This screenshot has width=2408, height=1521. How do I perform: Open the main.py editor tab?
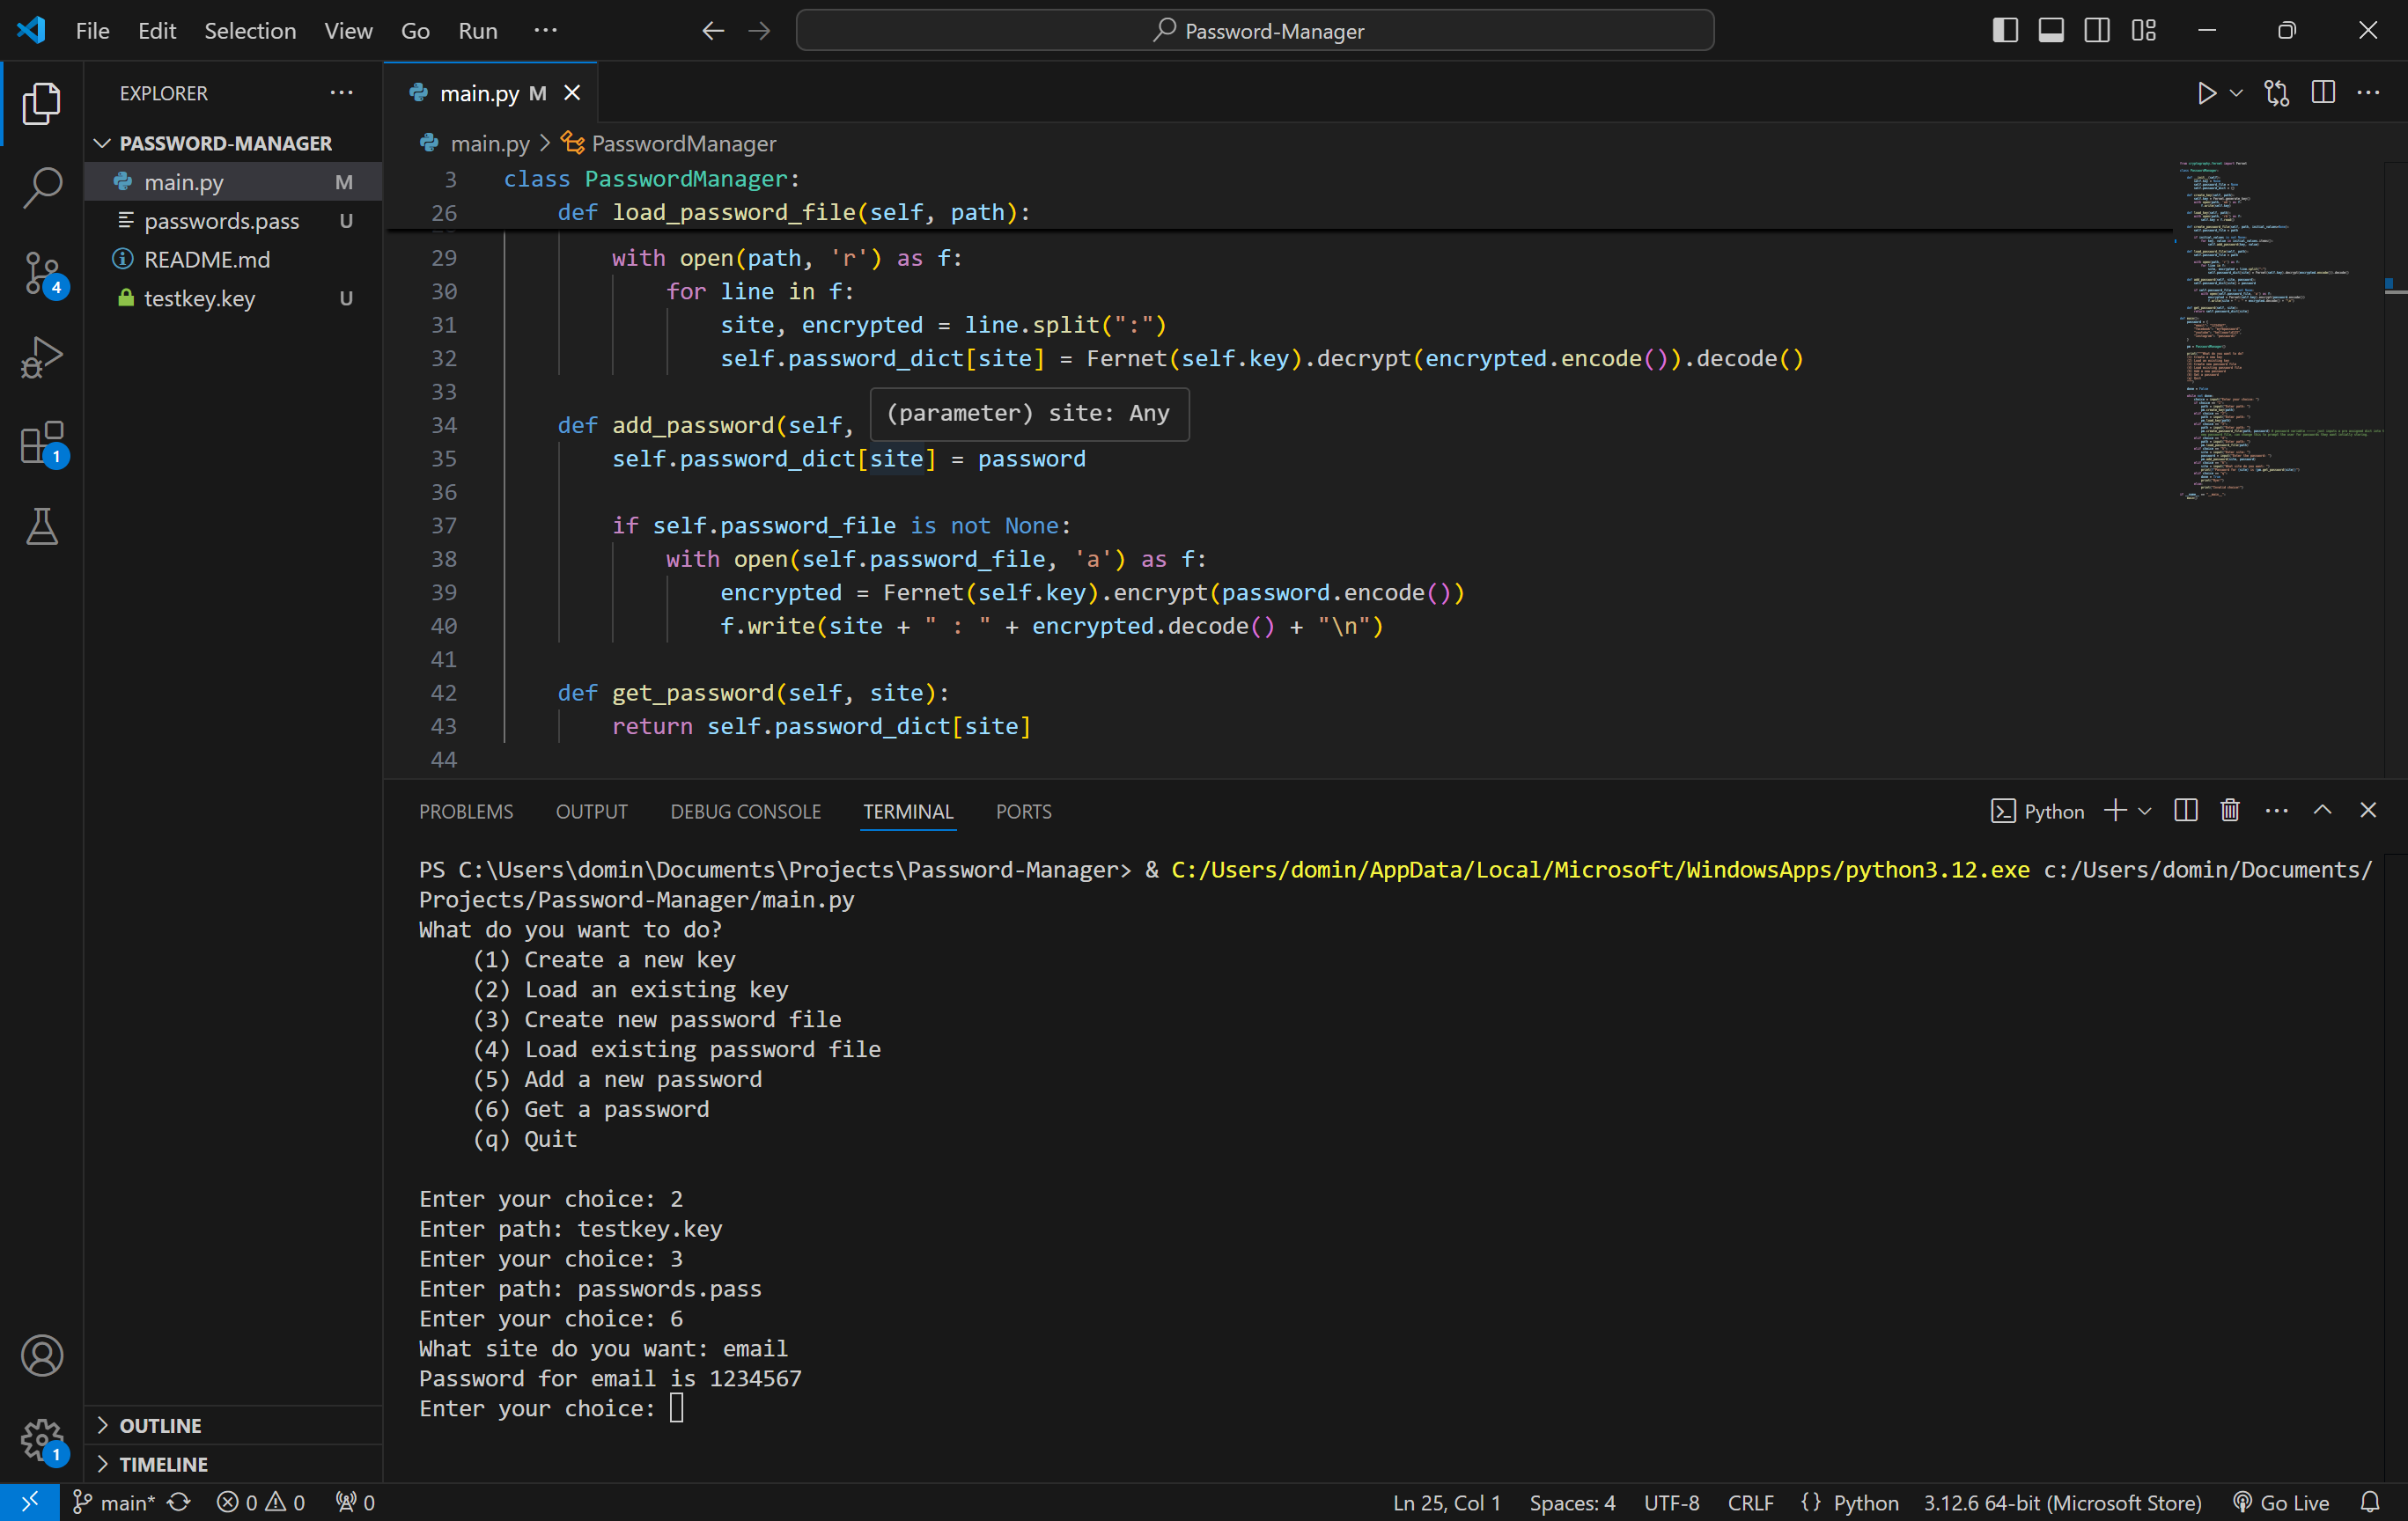pyautogui.click(x=489, y=93)
